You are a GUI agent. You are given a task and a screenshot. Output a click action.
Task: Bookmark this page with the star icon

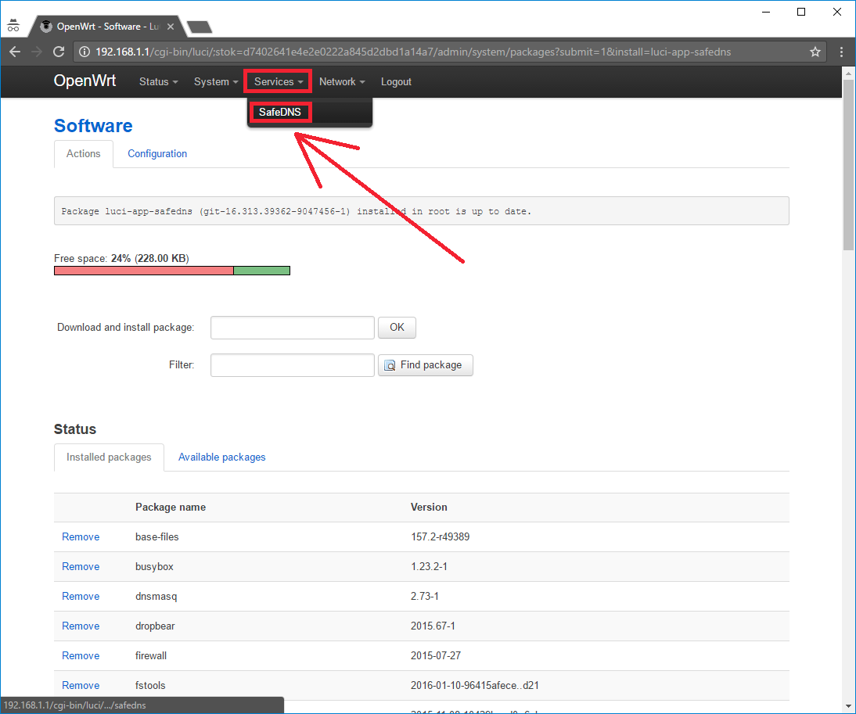[x=815, y=52]
